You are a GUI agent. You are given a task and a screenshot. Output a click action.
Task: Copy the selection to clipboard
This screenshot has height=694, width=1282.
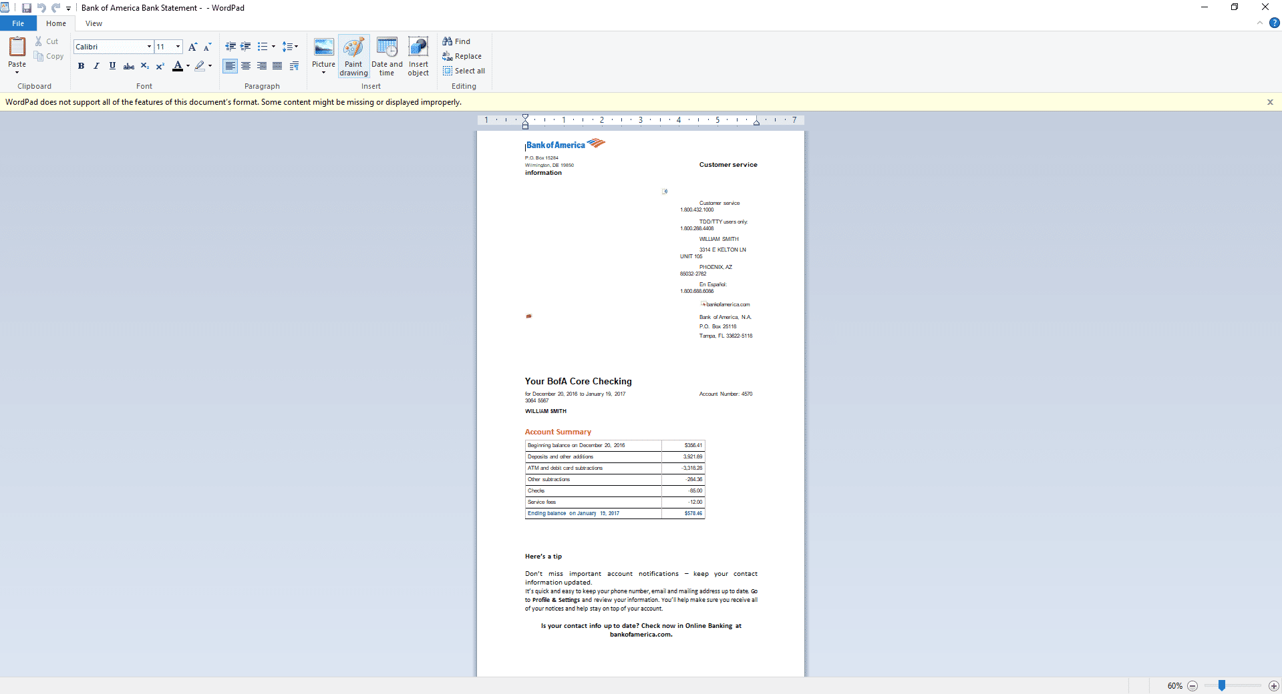click(49, 56)
